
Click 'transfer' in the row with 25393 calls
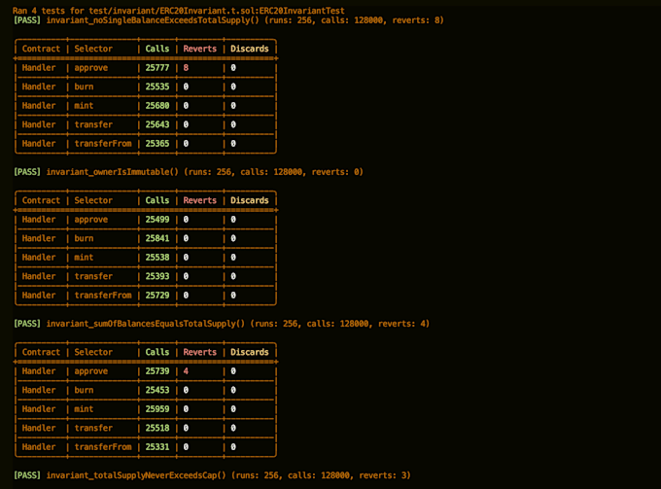93,276
